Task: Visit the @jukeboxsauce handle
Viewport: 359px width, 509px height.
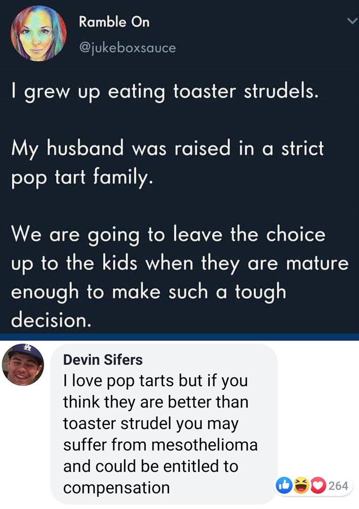Action: [x=127, y=48]
